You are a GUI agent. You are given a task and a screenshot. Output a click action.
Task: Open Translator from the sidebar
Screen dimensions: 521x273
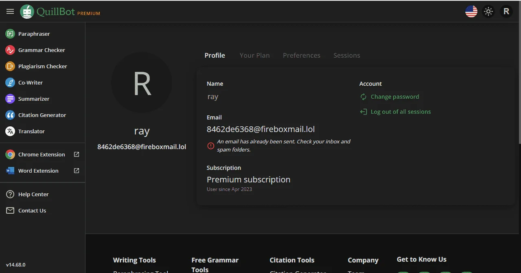[42, 131]
